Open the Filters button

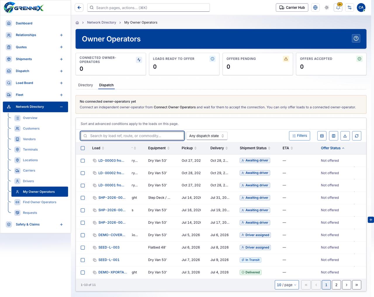(299, 136)
